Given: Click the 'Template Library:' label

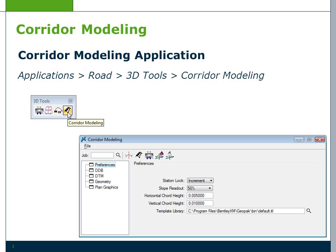Looking at the screenshot, I should [170, 211].
